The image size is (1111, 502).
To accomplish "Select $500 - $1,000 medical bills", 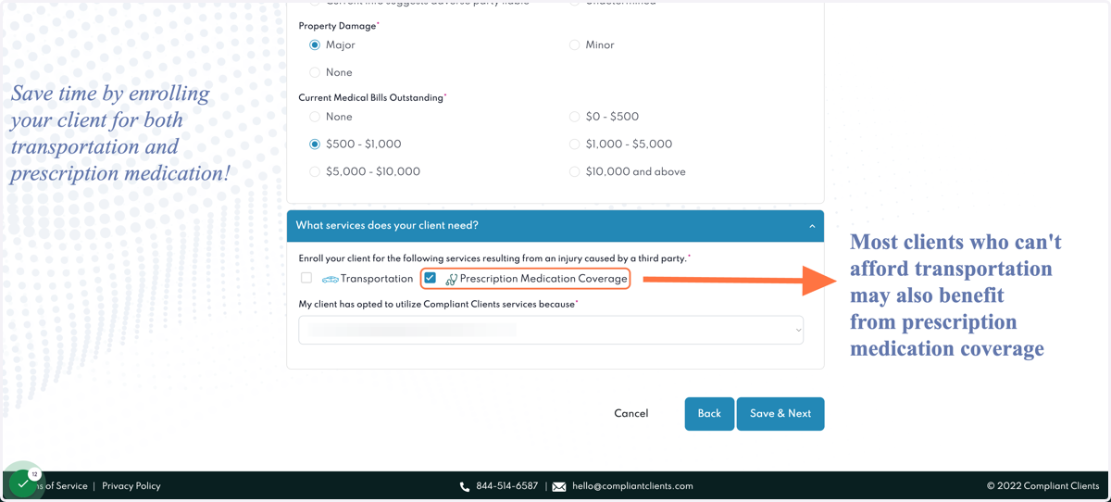I will click(x=315, y=144).
